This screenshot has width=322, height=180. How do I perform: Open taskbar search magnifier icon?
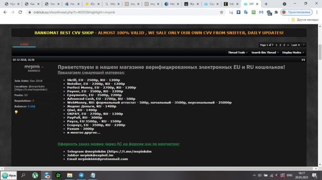coord(23,175)
